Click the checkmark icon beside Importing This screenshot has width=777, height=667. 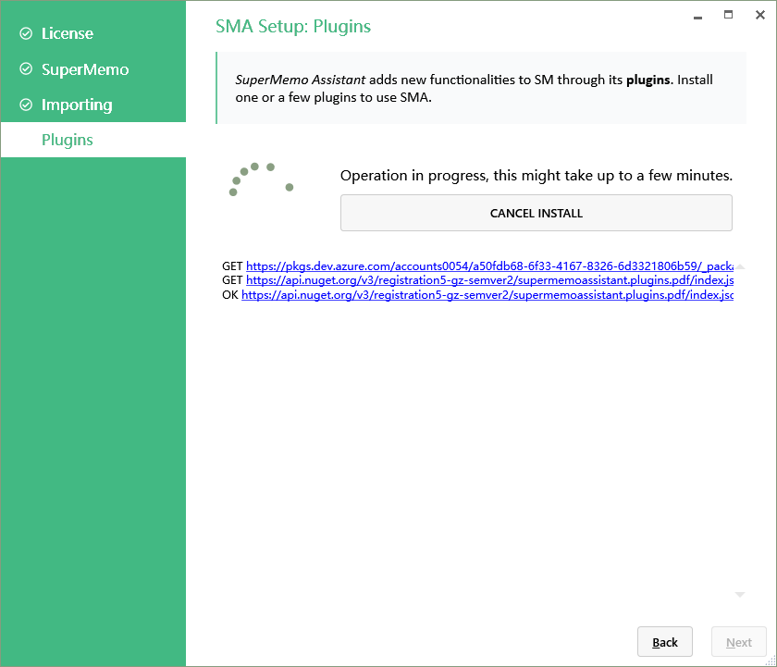pyautogui.click(x=26, y=105)
